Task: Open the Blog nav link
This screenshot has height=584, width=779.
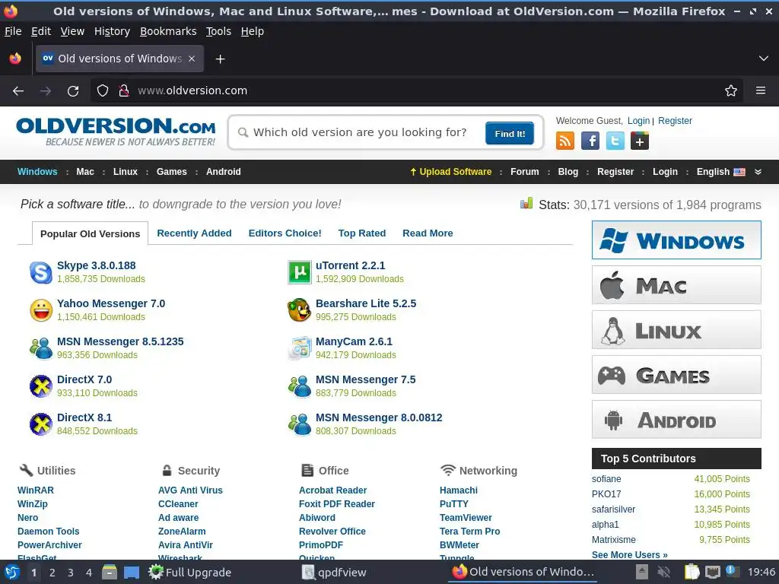Action: point(568,172)
